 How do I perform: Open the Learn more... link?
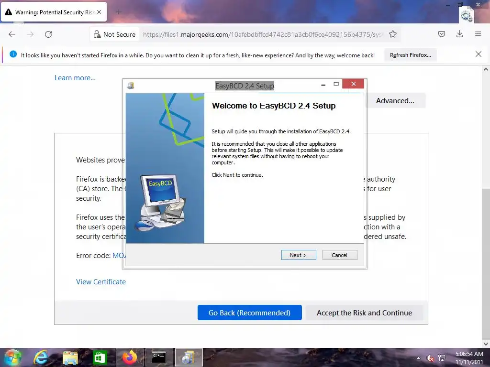(75, 78)
